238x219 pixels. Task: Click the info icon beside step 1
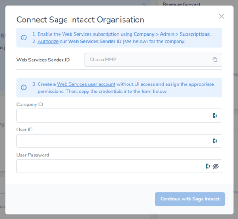pyautogui.click(x=24, y=37)
